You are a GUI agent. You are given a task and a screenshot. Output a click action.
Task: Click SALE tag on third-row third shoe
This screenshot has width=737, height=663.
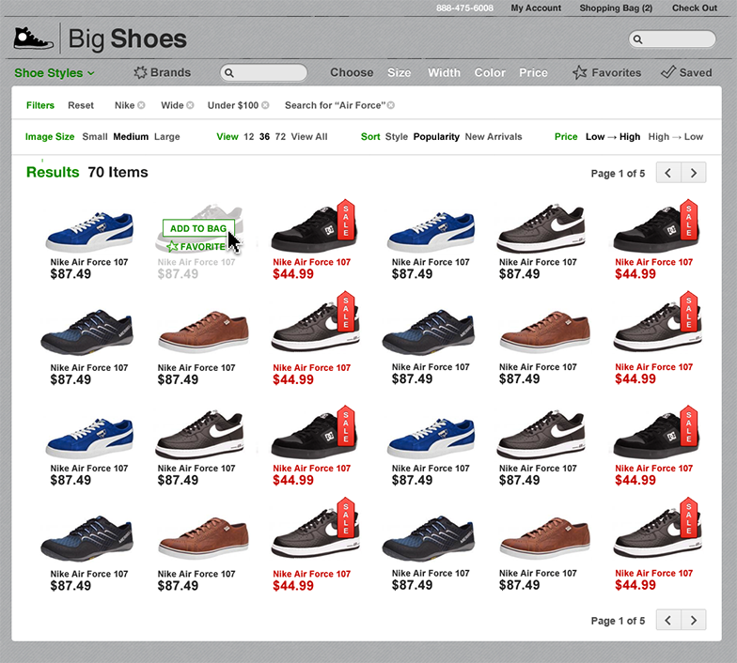pos(346,426)
